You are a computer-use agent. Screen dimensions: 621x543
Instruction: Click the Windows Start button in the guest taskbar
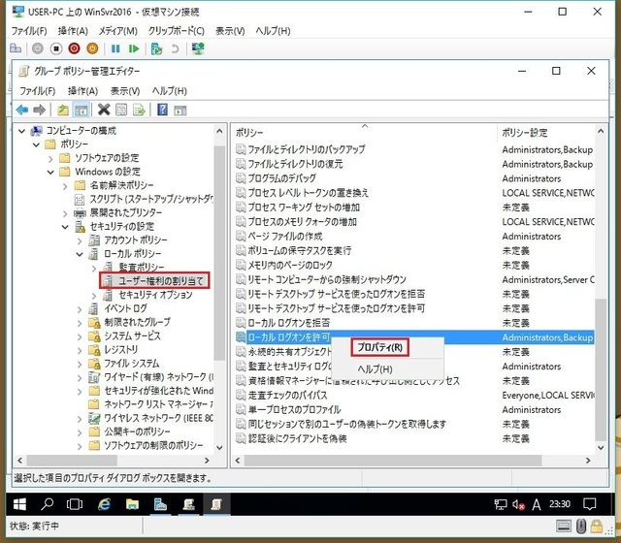click(x=17, y=504)
